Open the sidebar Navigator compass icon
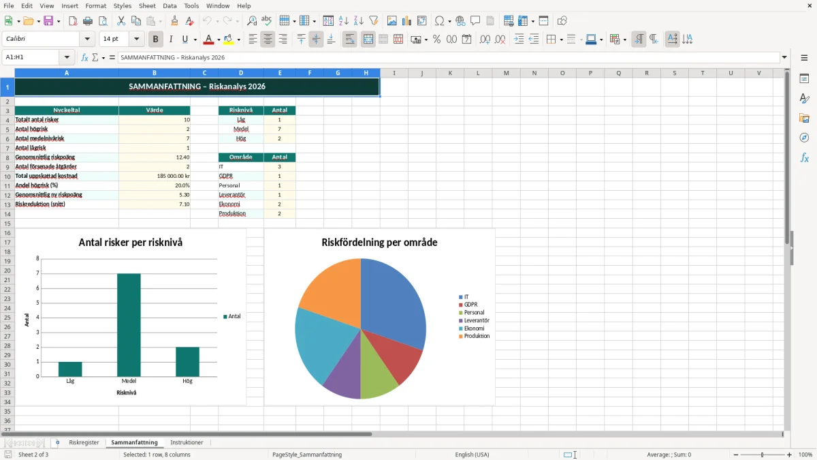The width and height of the screenshot is (817, 460). click(804, 138)
